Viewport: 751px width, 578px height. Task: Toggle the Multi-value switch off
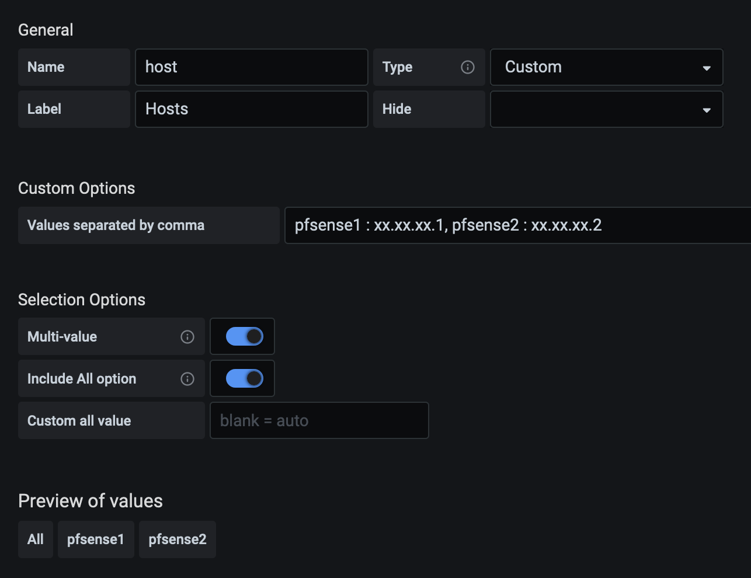point(244,336)
